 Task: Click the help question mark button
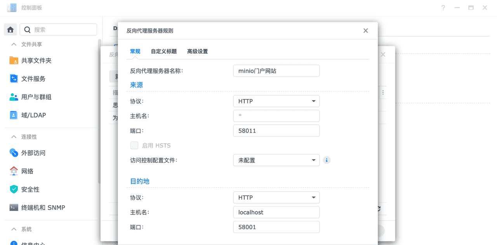443,7
